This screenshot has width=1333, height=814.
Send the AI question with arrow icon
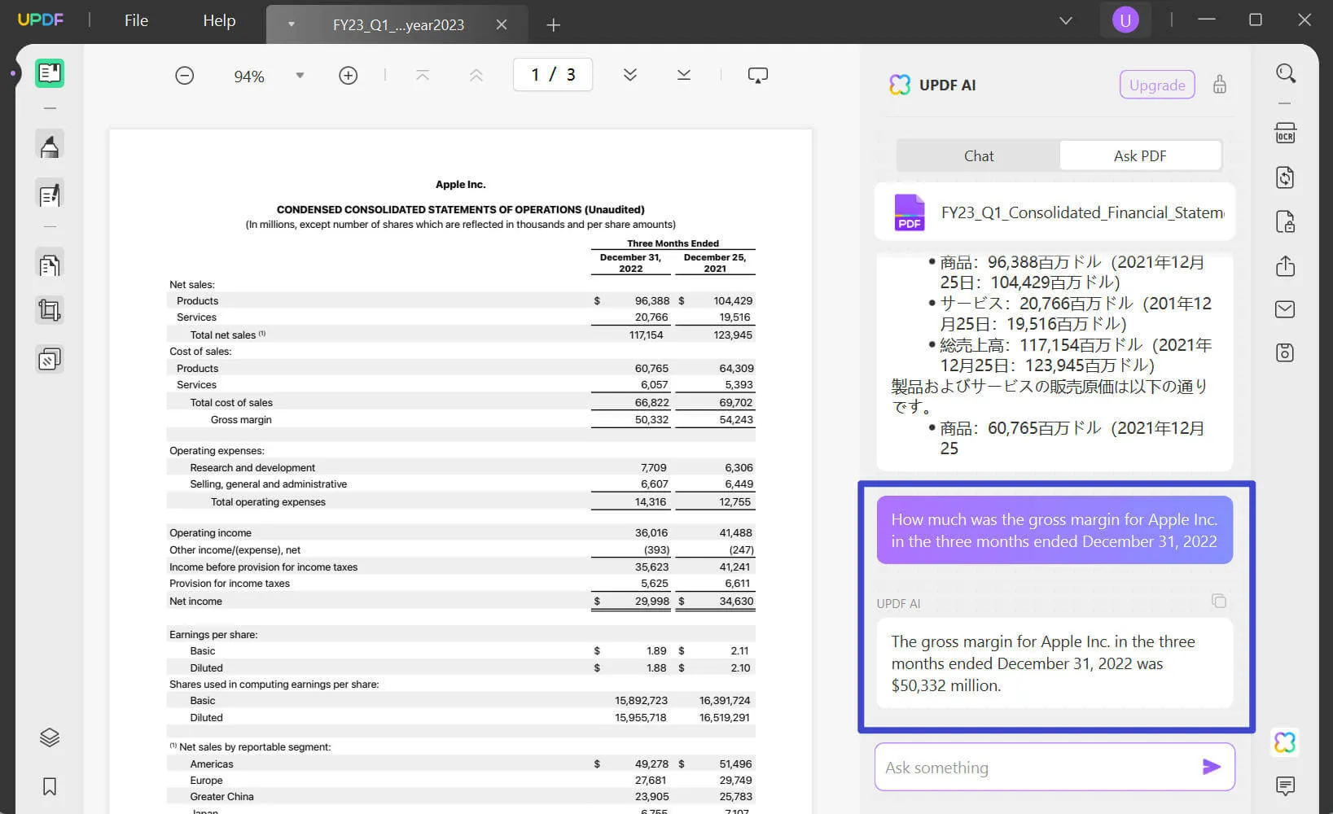[x=1211, y=767]
